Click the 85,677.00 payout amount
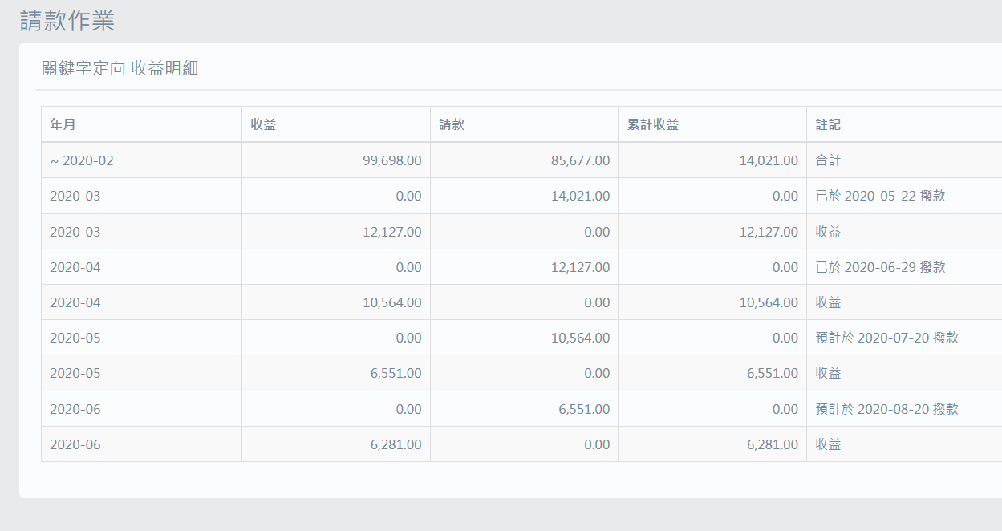1002x531 pixels. coord(580,160)
